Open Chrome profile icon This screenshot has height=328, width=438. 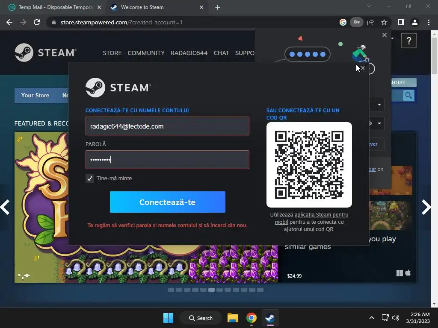point(415,22)
